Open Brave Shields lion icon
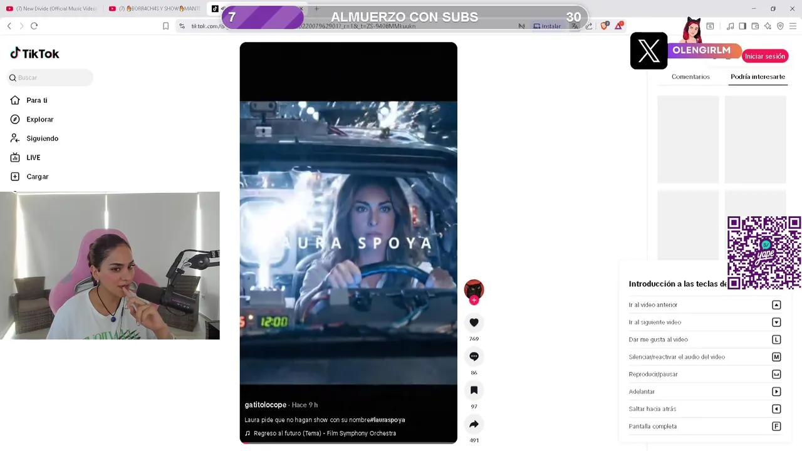This screenshot has width=802, height=451. (x=605, y=26)
